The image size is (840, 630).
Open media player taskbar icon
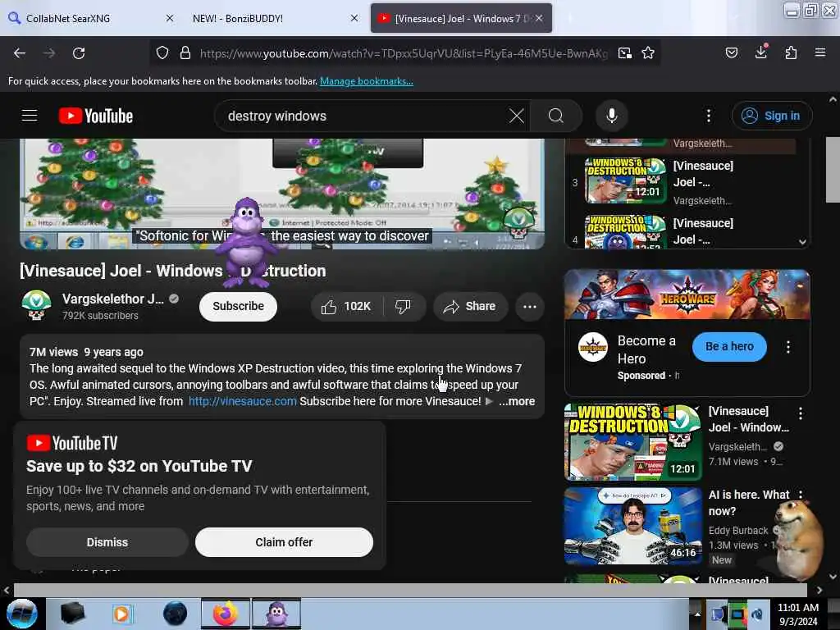pos(121,614)
